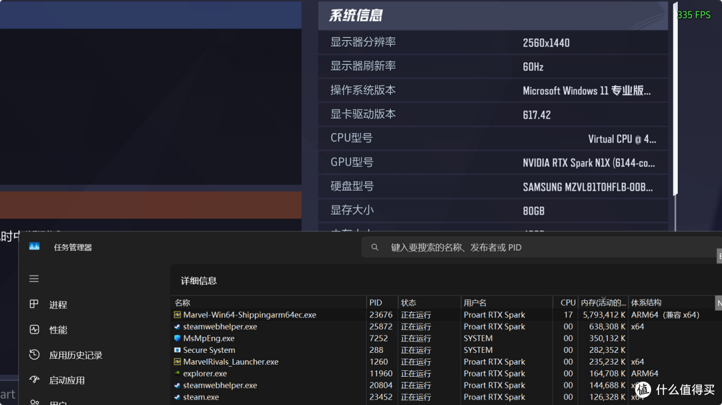This screenshot has height=405, width=722.
Task: Open the 应用历史记录 tab
Action: pos(76,355)
